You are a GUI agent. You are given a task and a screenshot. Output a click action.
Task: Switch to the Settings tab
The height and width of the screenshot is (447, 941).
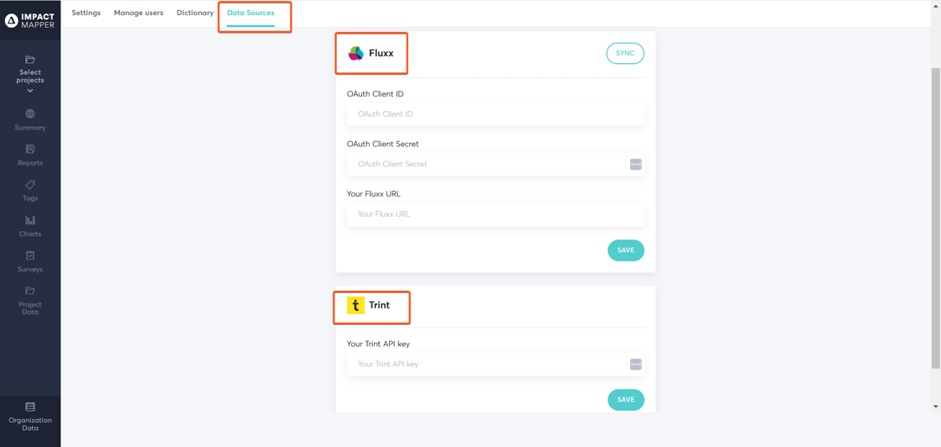point(86,13)
